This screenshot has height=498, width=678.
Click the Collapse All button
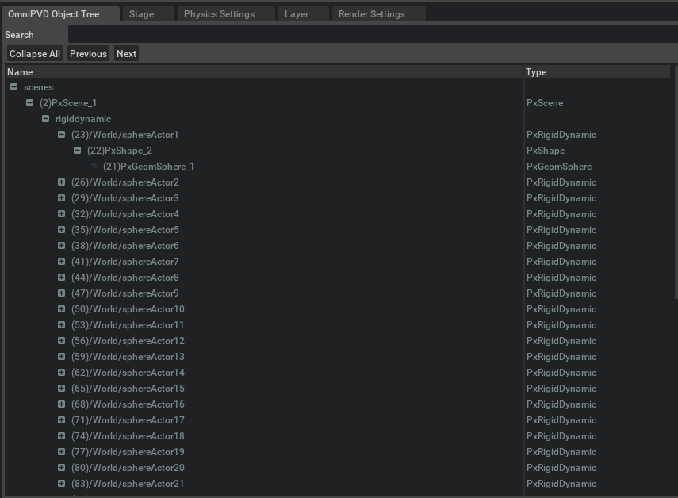point(35,54)
